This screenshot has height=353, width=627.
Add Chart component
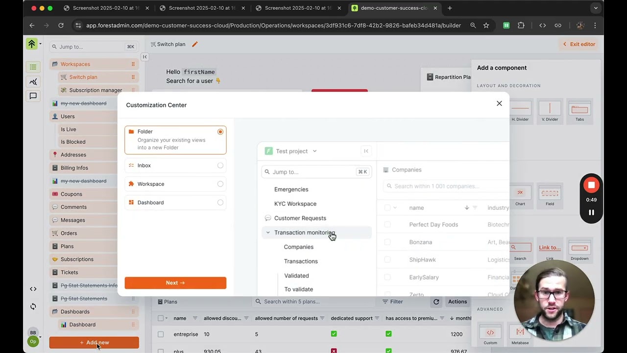click(520, 196)
